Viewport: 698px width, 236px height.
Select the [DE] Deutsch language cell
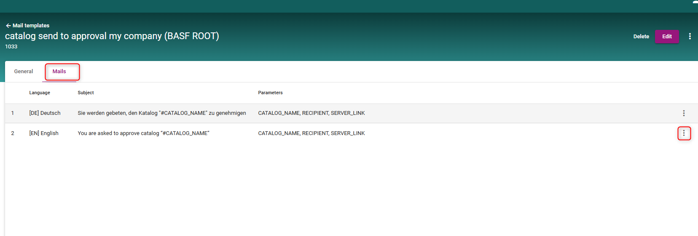[45, 113]
